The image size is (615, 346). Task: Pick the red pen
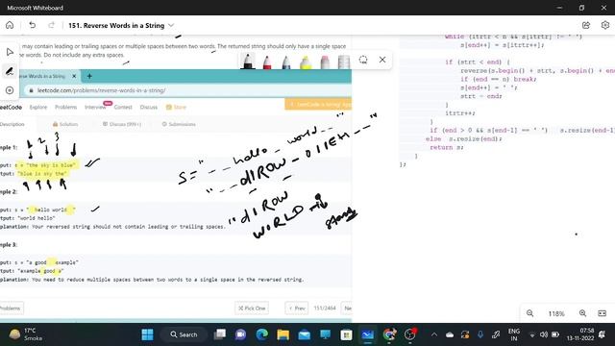[267, 62]
